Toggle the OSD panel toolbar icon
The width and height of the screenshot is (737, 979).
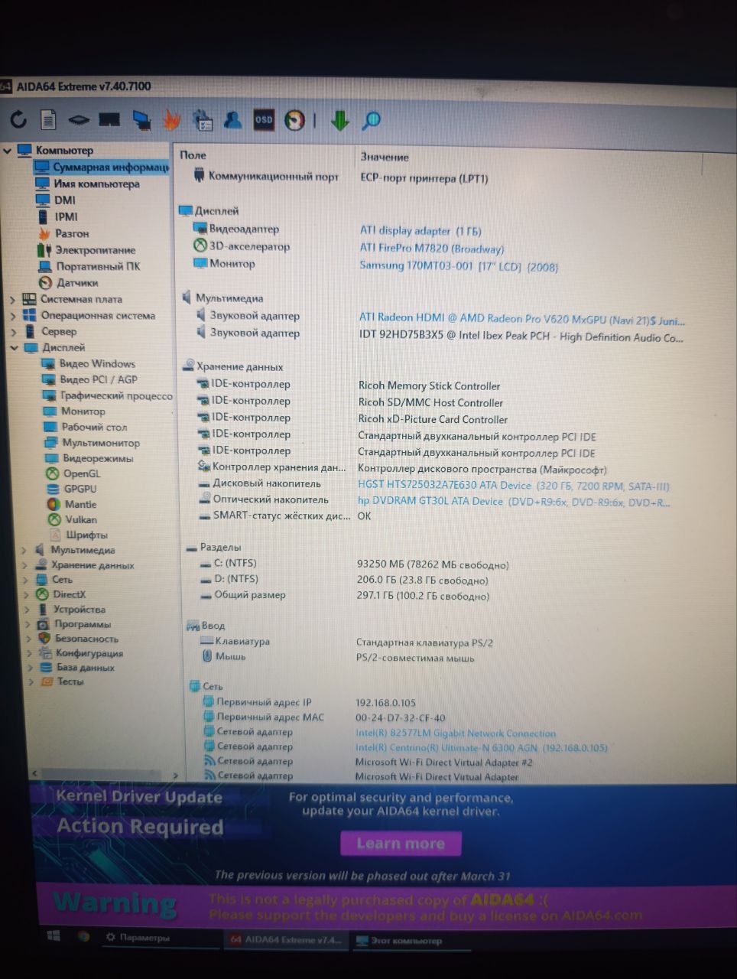pos(264,119)
